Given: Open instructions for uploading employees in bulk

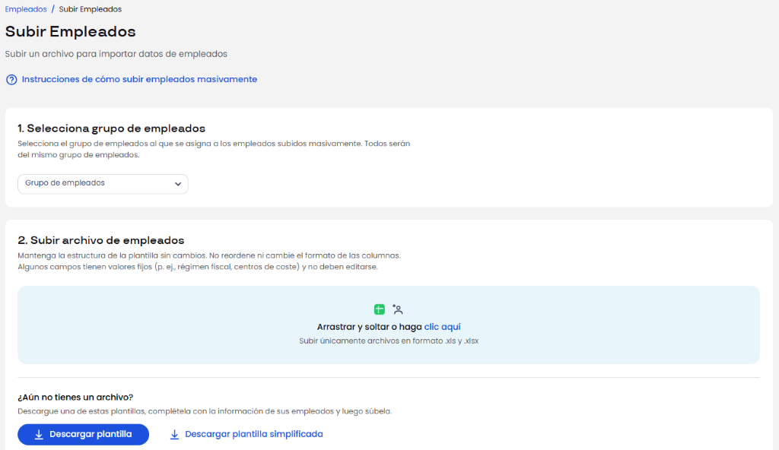Looking at the screenshot, I should coord(139,79).
